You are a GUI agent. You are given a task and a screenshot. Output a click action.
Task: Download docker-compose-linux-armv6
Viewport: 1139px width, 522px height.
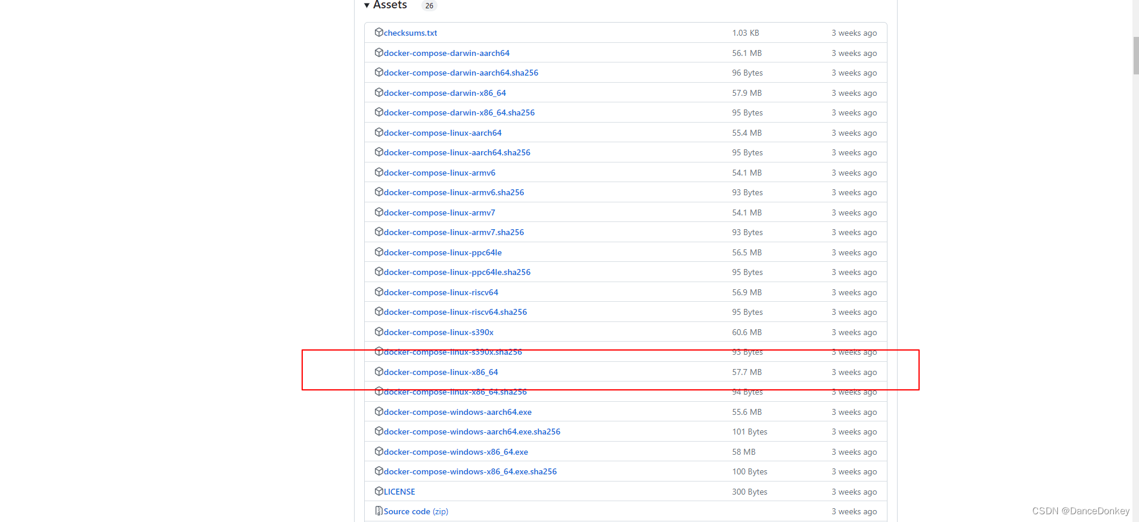coord(439,173)
